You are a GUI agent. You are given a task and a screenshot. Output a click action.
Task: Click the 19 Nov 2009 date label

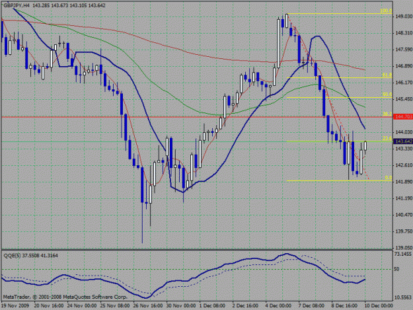tap(15, 306)
